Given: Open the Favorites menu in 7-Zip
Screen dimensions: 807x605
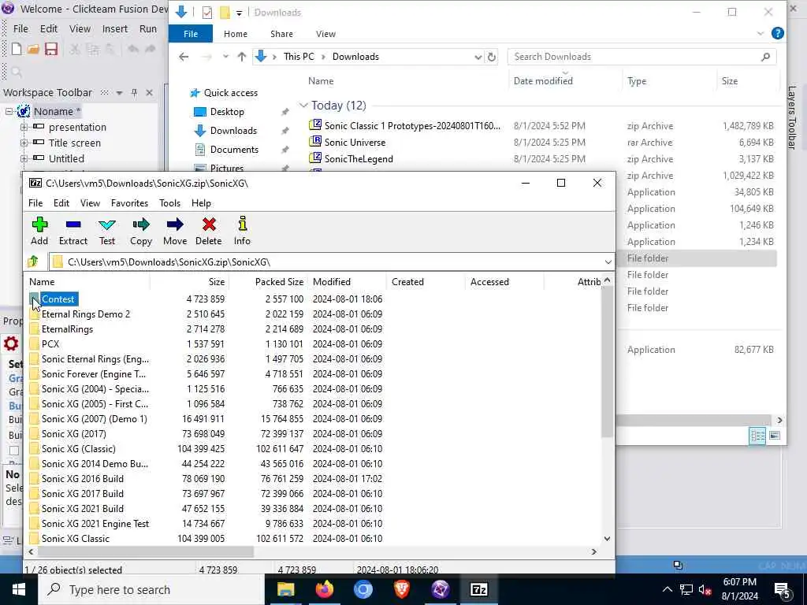Looking at the screenshot, I should (x=129, y=203).
